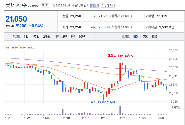
Task: Click the blue down-triangle change icon
Action: (x=17, y=26)
